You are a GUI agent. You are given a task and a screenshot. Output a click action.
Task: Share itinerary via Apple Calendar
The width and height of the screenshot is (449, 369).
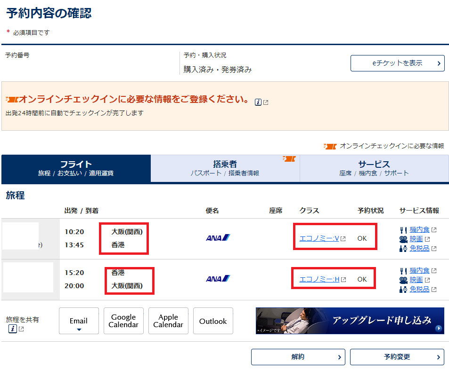168,321
